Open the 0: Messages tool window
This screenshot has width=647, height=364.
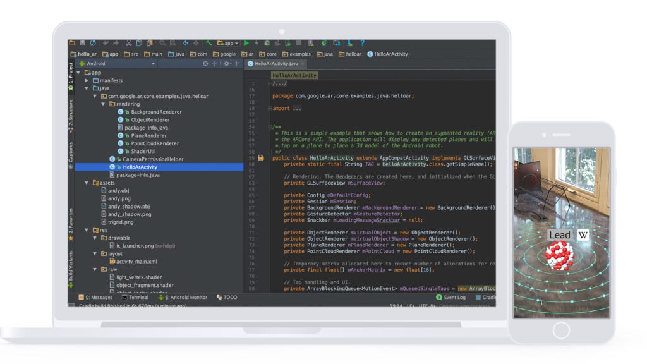click(96, 298)
